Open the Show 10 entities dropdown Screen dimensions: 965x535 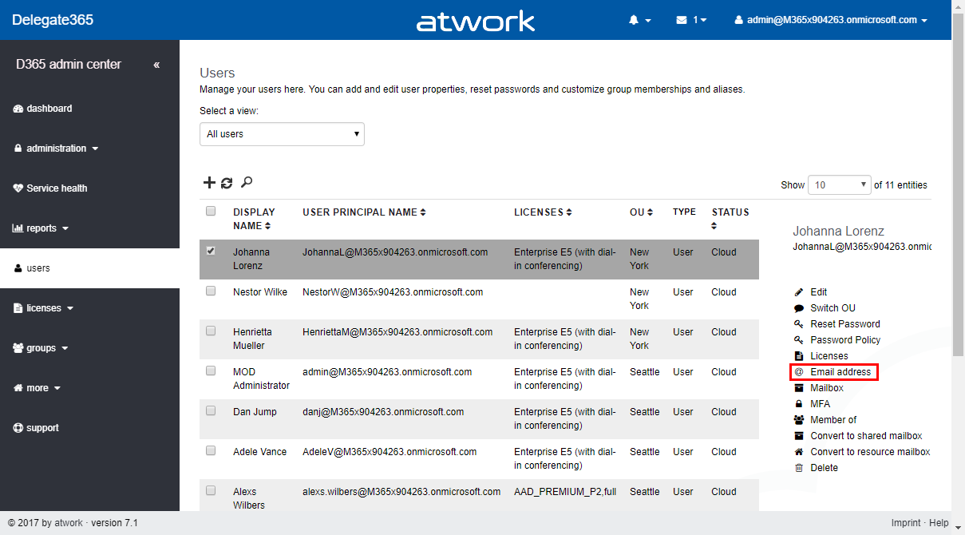[840, 185]
